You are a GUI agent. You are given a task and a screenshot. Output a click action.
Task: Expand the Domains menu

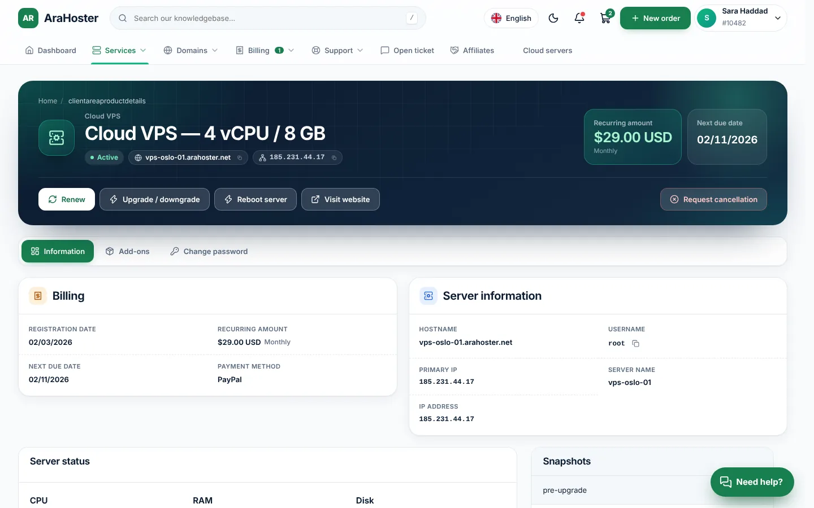pos(191,50)
